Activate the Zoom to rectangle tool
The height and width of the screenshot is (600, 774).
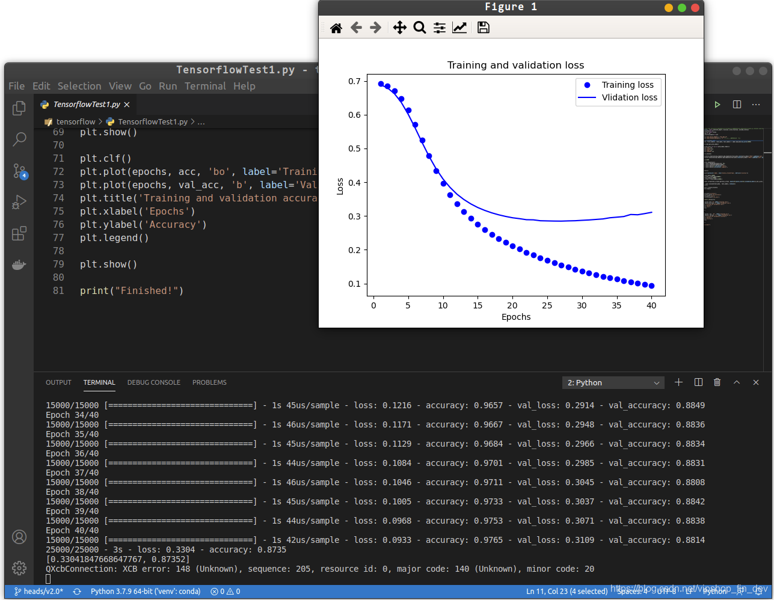420,28
